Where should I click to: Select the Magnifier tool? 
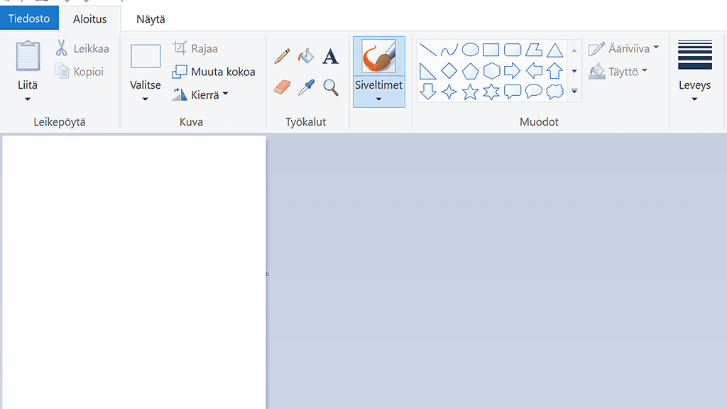[x=330, y=87]
